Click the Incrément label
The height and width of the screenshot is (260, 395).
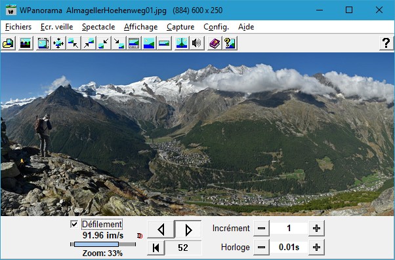231,229
